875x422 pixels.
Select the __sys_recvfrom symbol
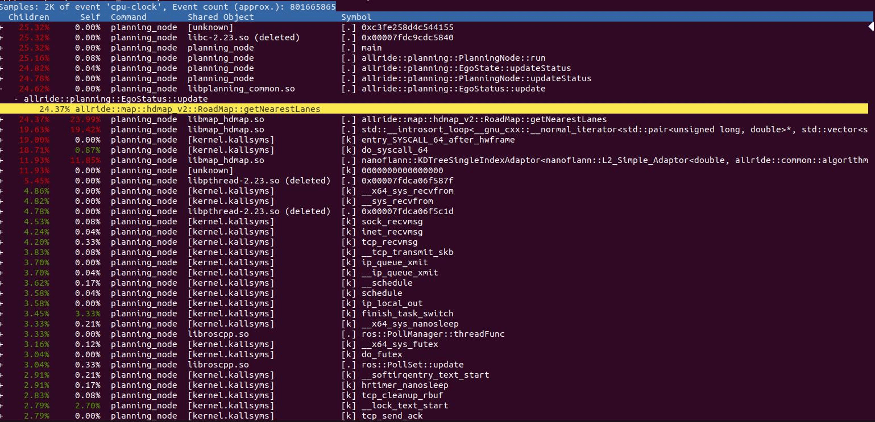coord(397,201)
